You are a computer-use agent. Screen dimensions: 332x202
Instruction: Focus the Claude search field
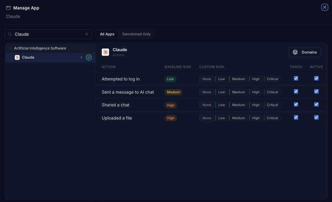click(x=48, y=34)
